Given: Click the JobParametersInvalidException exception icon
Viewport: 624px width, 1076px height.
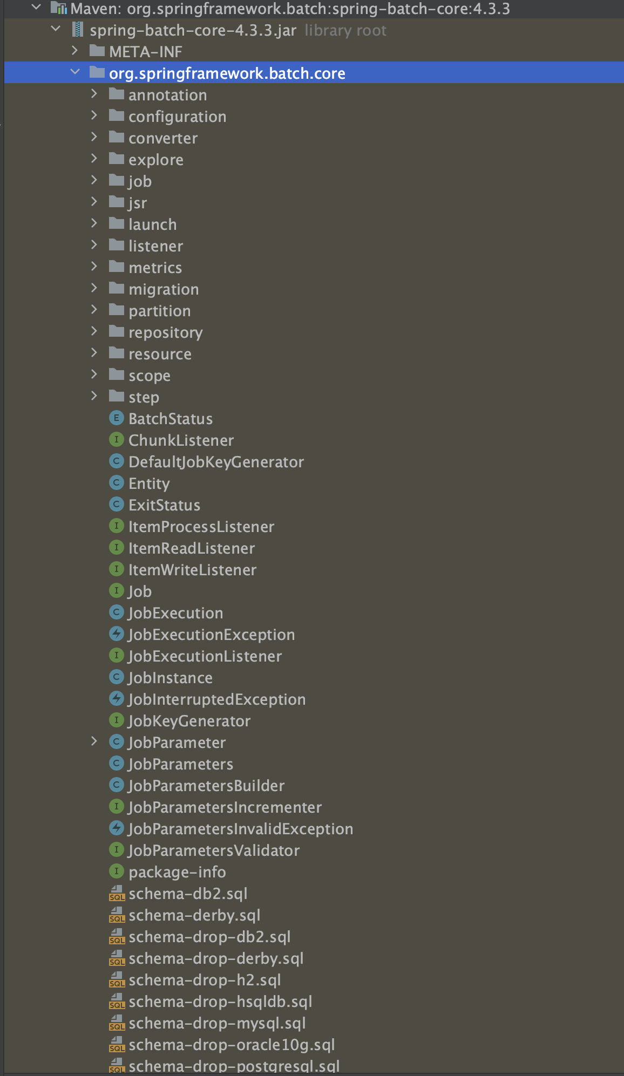Looking at the screenshot, I should 116,828.
